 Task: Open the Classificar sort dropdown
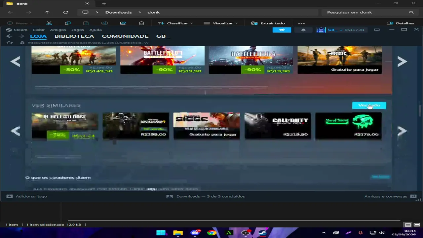[x=175, y=23]
